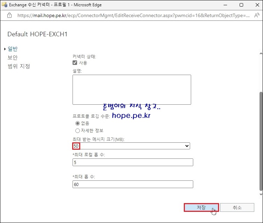This screenshot has width=263, height=223.
Task: Click the 최대 홉 수 input field
Action: point(133,184)
